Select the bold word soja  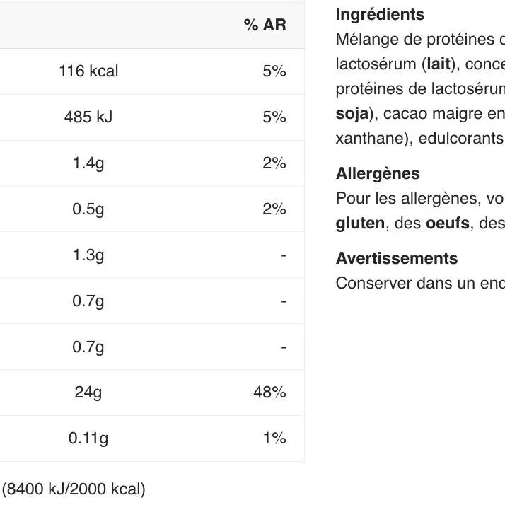[352, 114]
